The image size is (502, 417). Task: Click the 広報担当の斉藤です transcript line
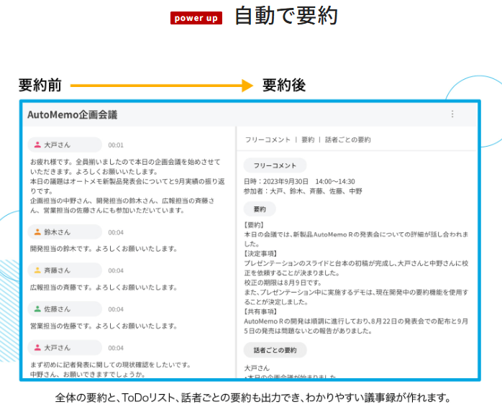coord(104,288)
